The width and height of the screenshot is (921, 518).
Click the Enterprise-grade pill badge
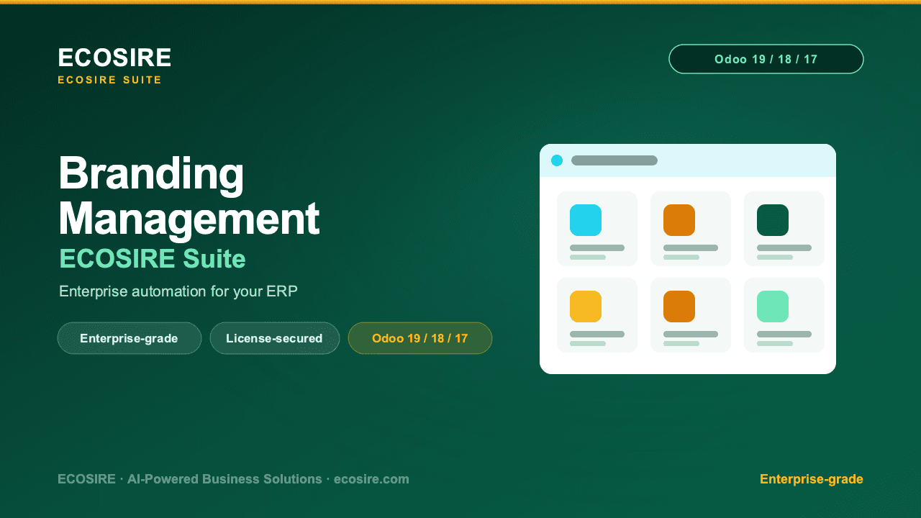tap(130, 338)
